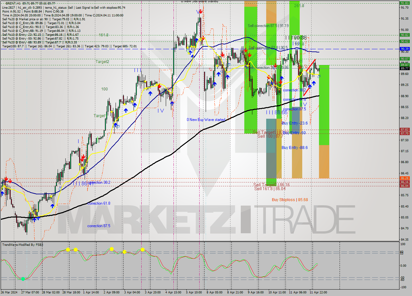Image resolution: width=412 pixels, height=296 pixels.
Task: Click the '26 Mar 2024' date label
Action: [10, 292]
